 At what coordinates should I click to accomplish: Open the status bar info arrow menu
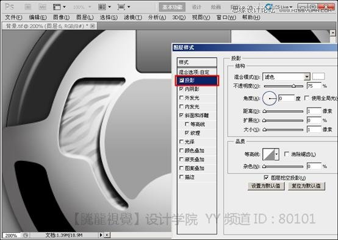coord(101,235)
